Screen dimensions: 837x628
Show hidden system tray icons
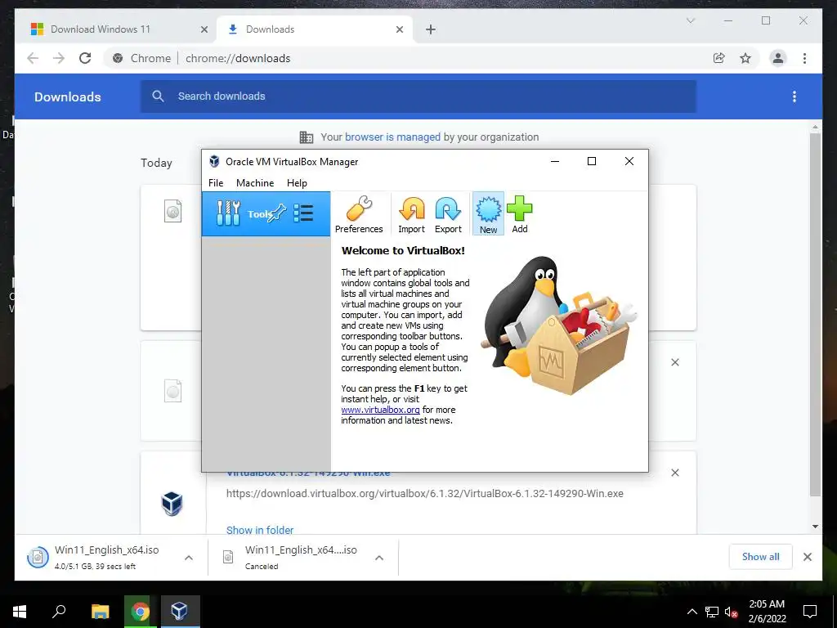tap(692, 612)
